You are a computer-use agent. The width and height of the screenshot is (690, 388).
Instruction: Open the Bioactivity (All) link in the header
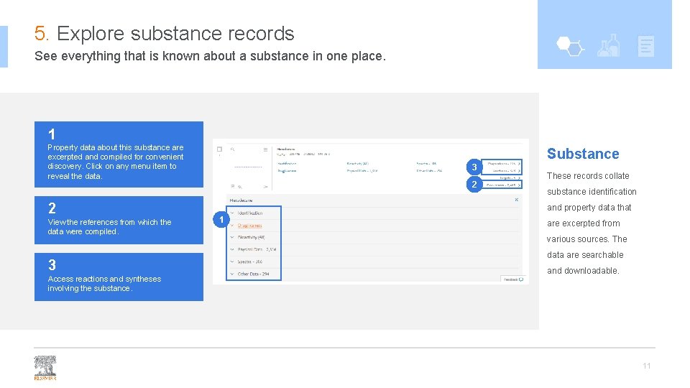pos(357,163)
